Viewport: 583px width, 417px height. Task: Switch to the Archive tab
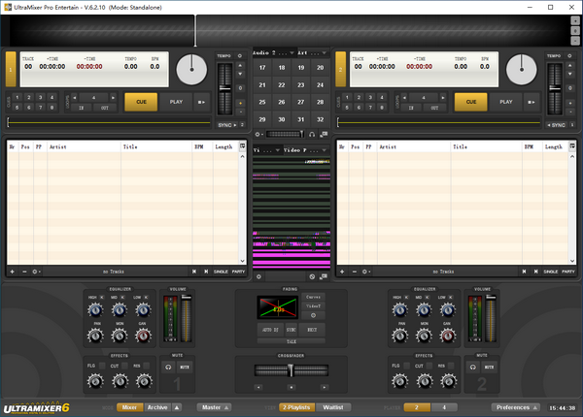pos(157,407)
